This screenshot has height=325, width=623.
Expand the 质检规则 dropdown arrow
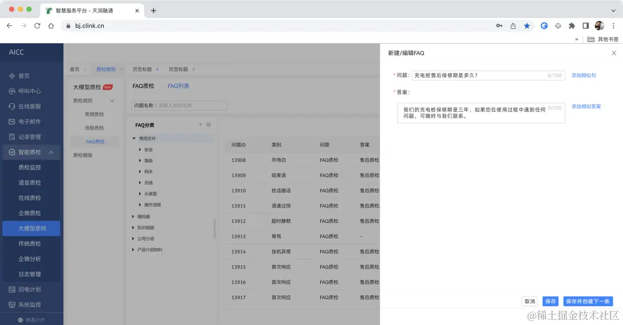coord(112,101)
